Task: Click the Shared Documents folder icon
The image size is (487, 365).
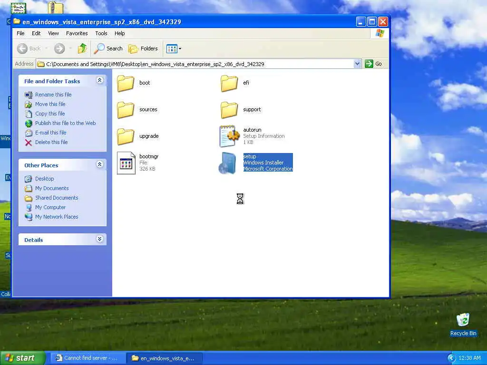Action: [28, 198]
